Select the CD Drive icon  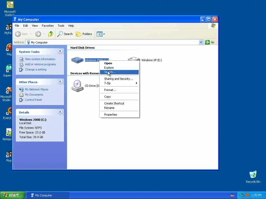click(x=77, y=86)
